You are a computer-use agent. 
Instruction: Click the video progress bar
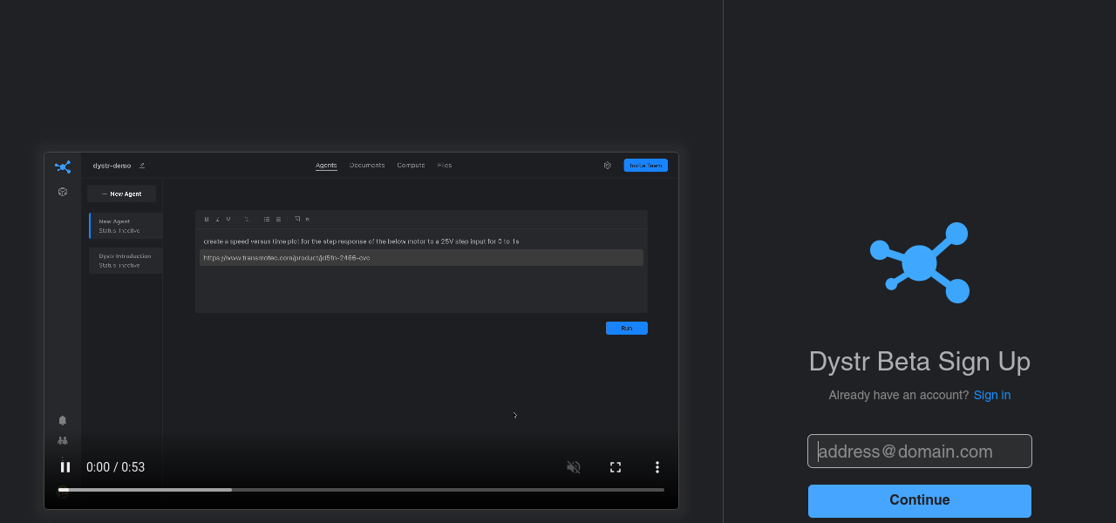361,490
